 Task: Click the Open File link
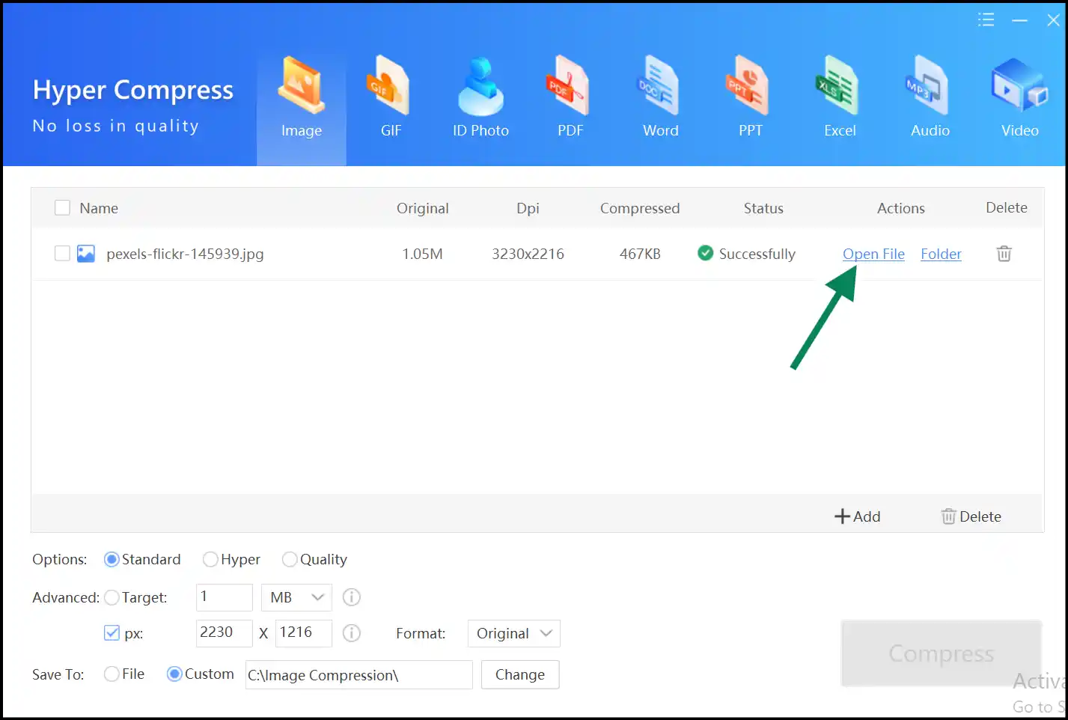[x=873, y=254]
